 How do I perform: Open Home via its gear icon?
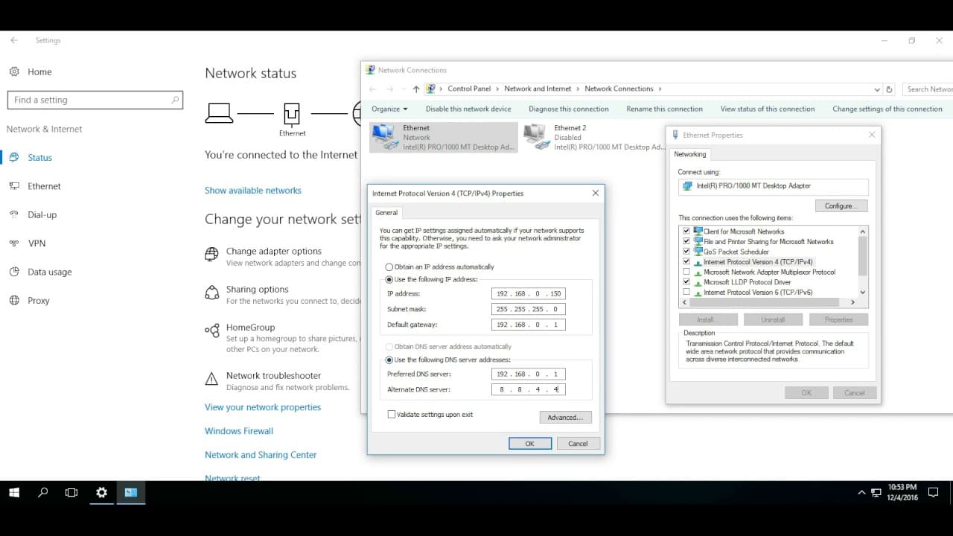[14, 71]
